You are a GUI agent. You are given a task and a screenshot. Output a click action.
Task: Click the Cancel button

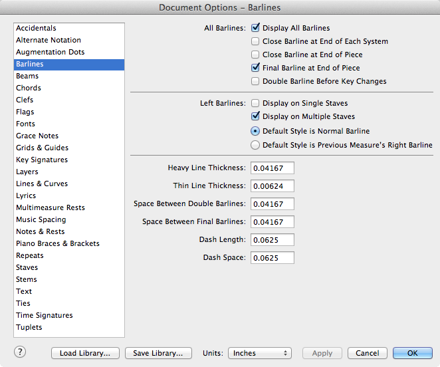368,353
